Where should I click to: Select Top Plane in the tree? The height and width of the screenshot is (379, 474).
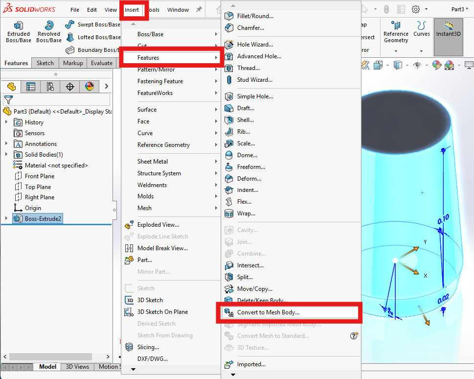coord(38,187)
